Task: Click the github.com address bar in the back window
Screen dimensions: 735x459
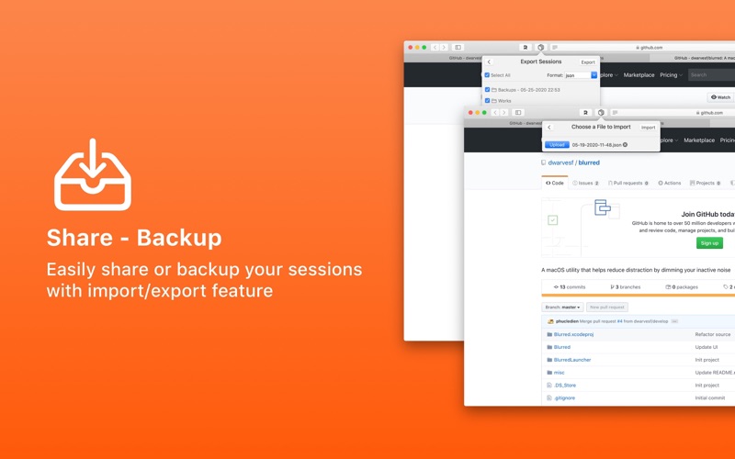Action: tap(649, 48)
